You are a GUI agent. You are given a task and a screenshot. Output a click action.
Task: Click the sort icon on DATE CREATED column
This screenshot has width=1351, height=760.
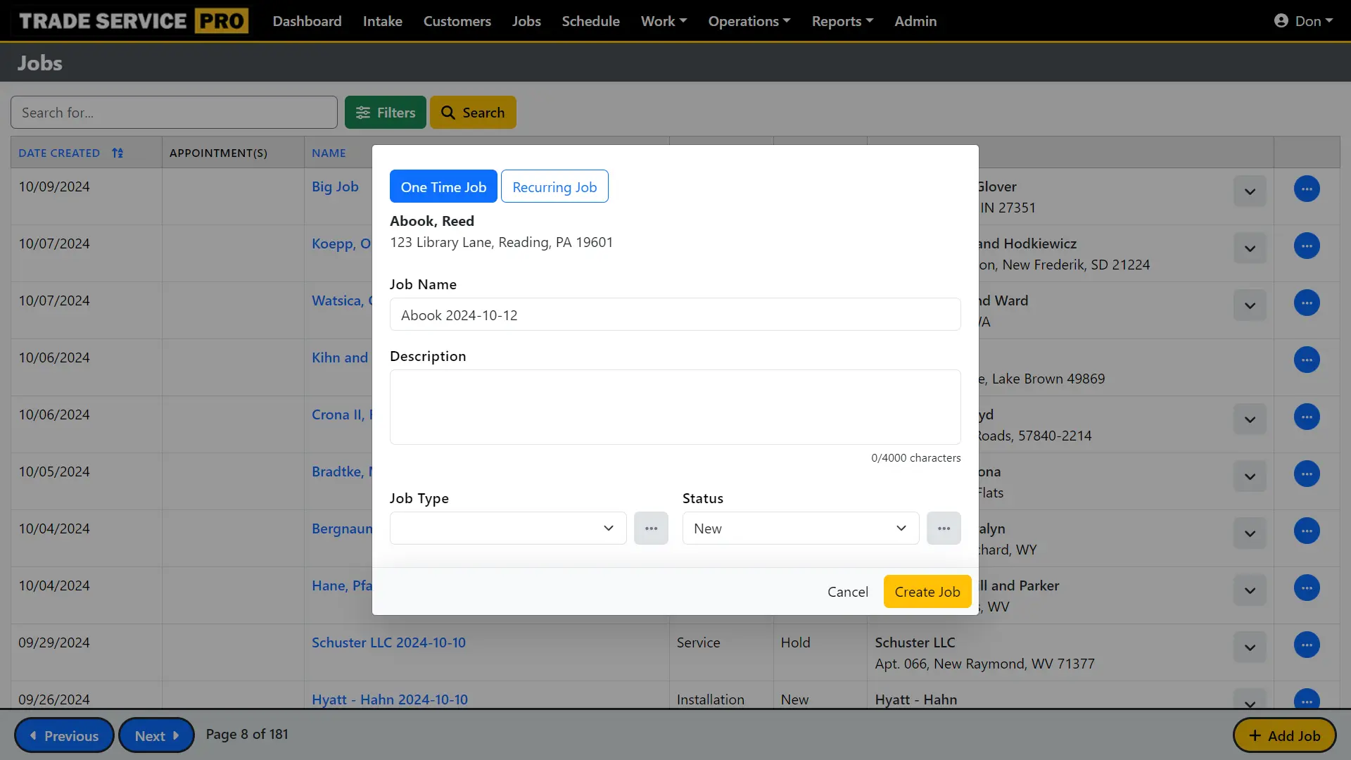(x=118, y=152)
